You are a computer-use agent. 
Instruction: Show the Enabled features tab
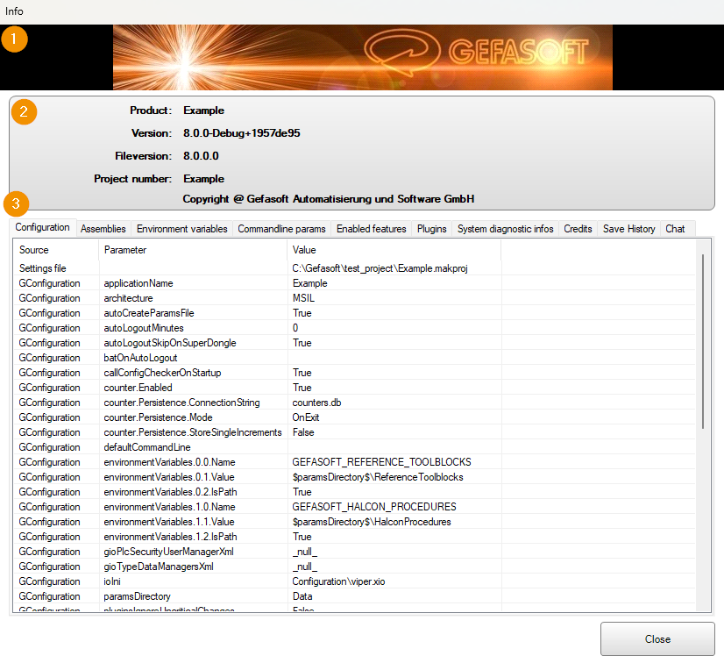point(372,229)
